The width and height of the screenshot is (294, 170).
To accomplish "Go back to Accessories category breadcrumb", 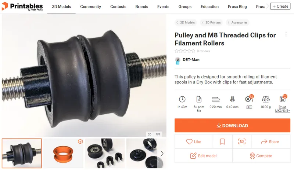I will coord(237,22).
